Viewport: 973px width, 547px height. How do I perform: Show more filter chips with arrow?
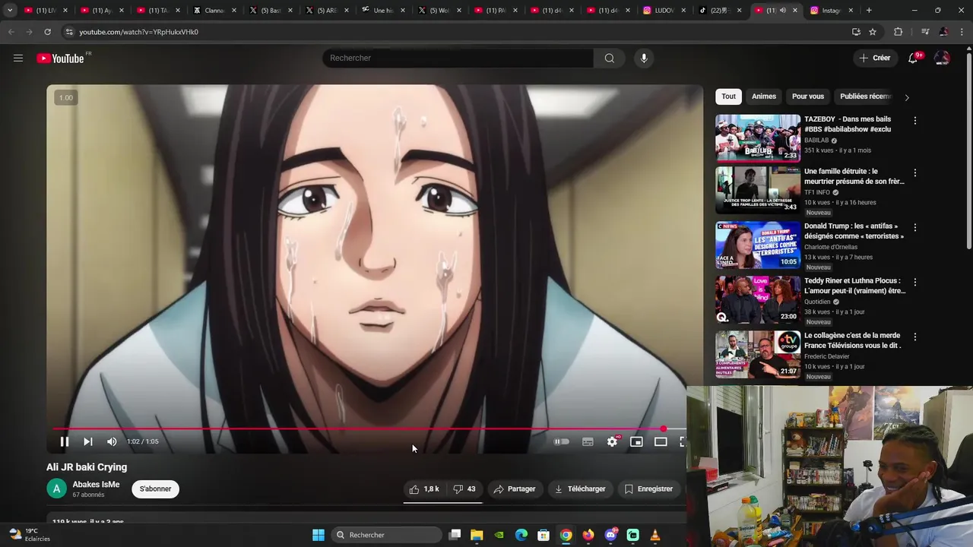906,97
